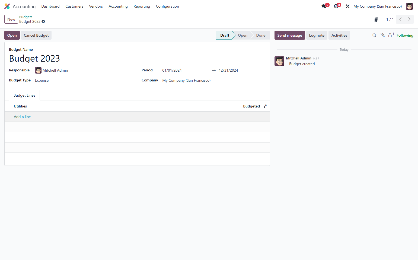Click the New button

pyautogui.click(x=11, y=19)
